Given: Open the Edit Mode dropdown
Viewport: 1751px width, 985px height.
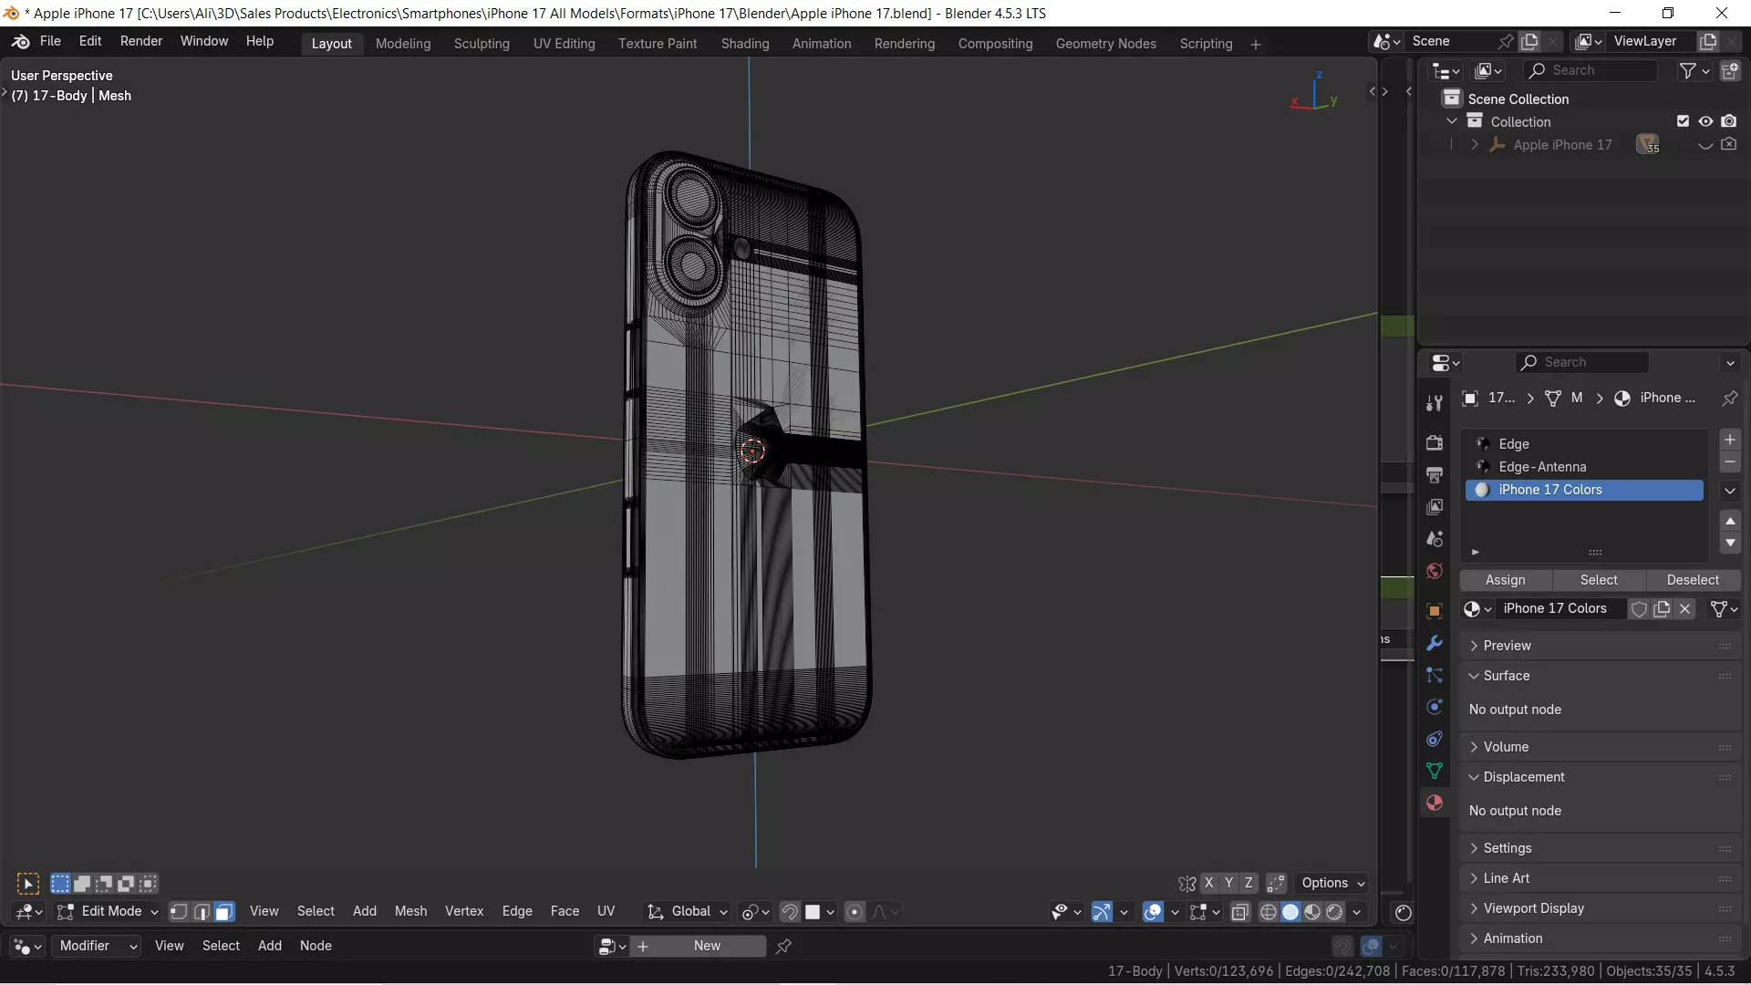Looking at the screenshot, I should [x=108, y=911].
